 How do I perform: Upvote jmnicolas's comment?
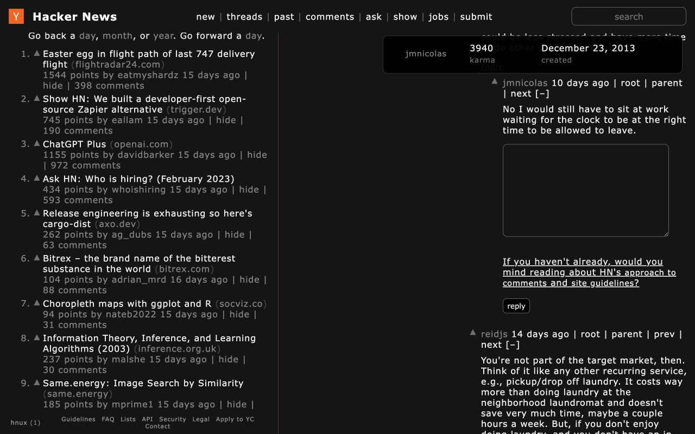[x=494, y=81]
